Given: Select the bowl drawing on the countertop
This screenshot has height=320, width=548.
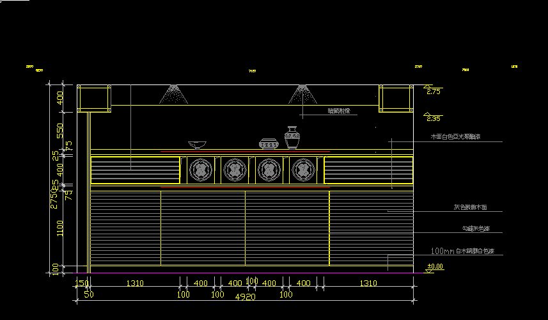Looking at the screenshot, I should pos(198,145).
